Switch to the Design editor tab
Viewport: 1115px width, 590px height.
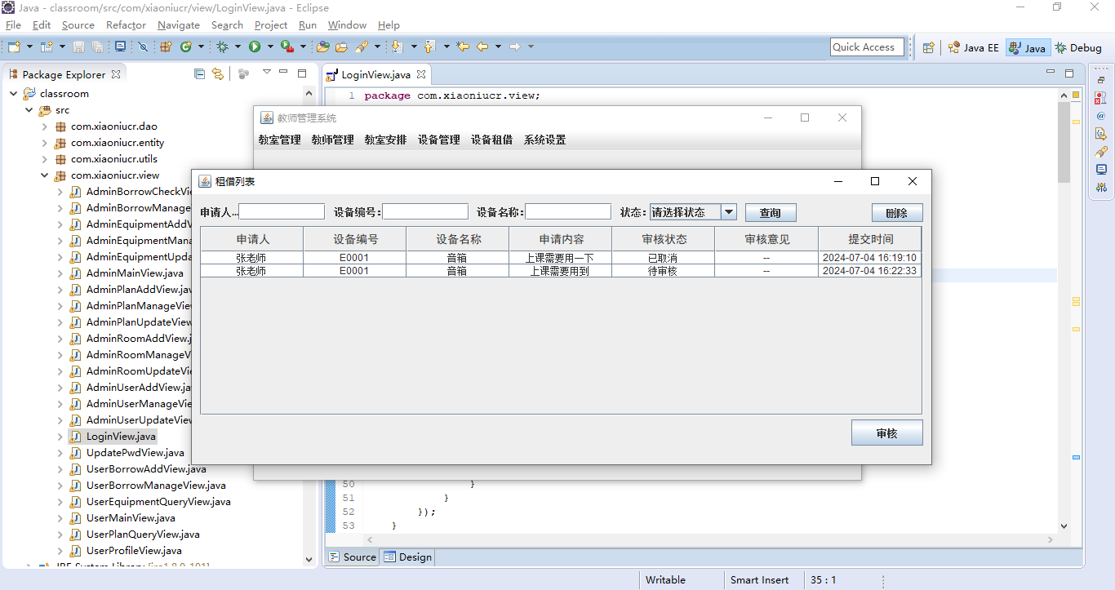(408, 557)
